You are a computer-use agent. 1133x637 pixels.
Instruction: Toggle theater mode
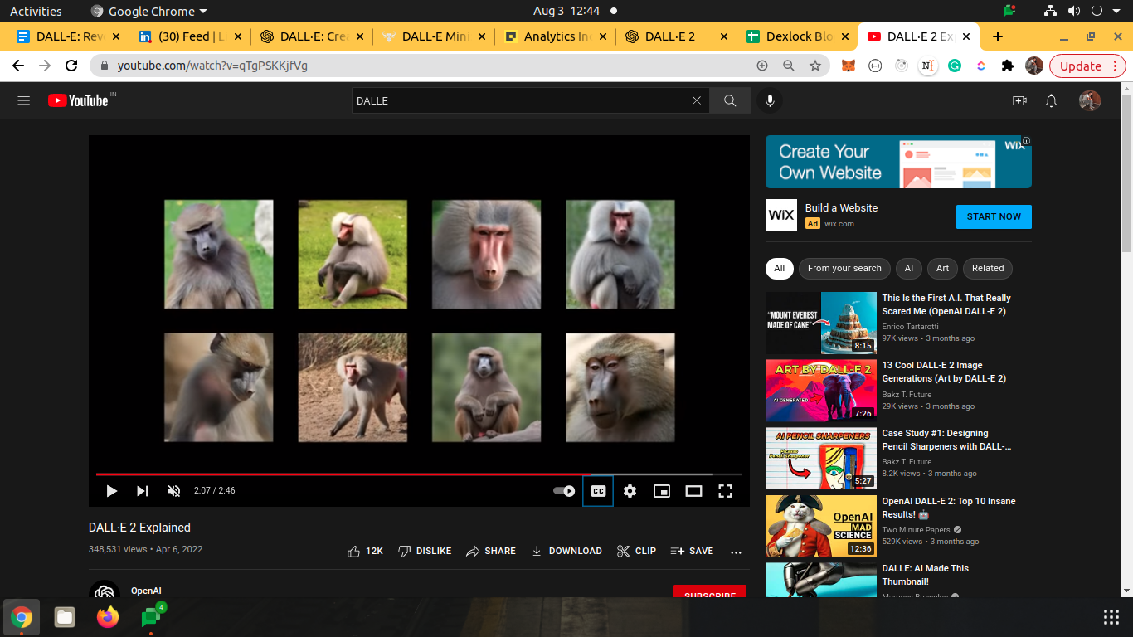click(x=693, y=491)
